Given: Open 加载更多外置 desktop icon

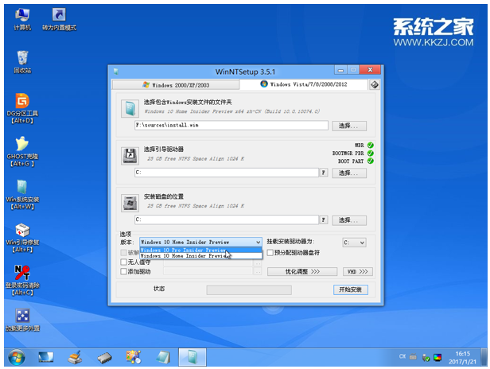Looking at the screenshot, I should coord(22,320).
